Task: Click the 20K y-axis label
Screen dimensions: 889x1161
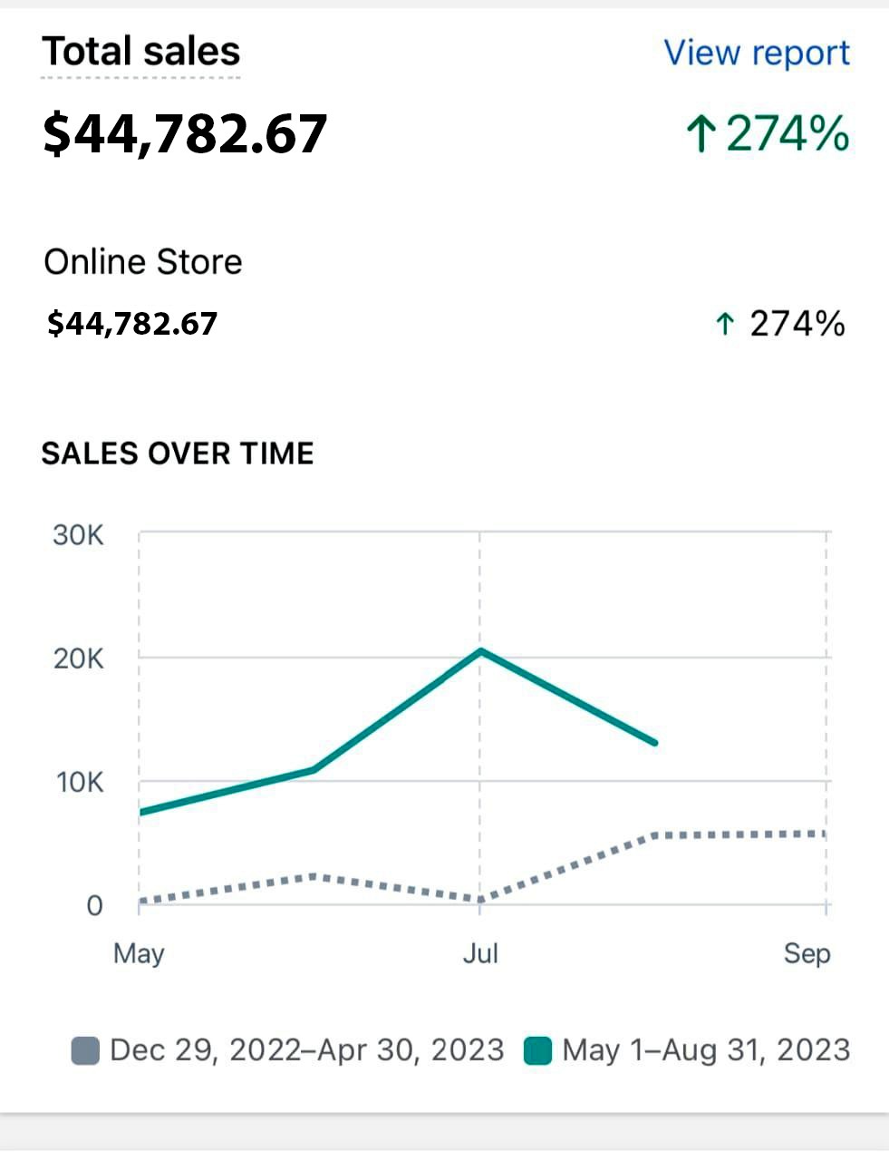Action: (78, 659)
